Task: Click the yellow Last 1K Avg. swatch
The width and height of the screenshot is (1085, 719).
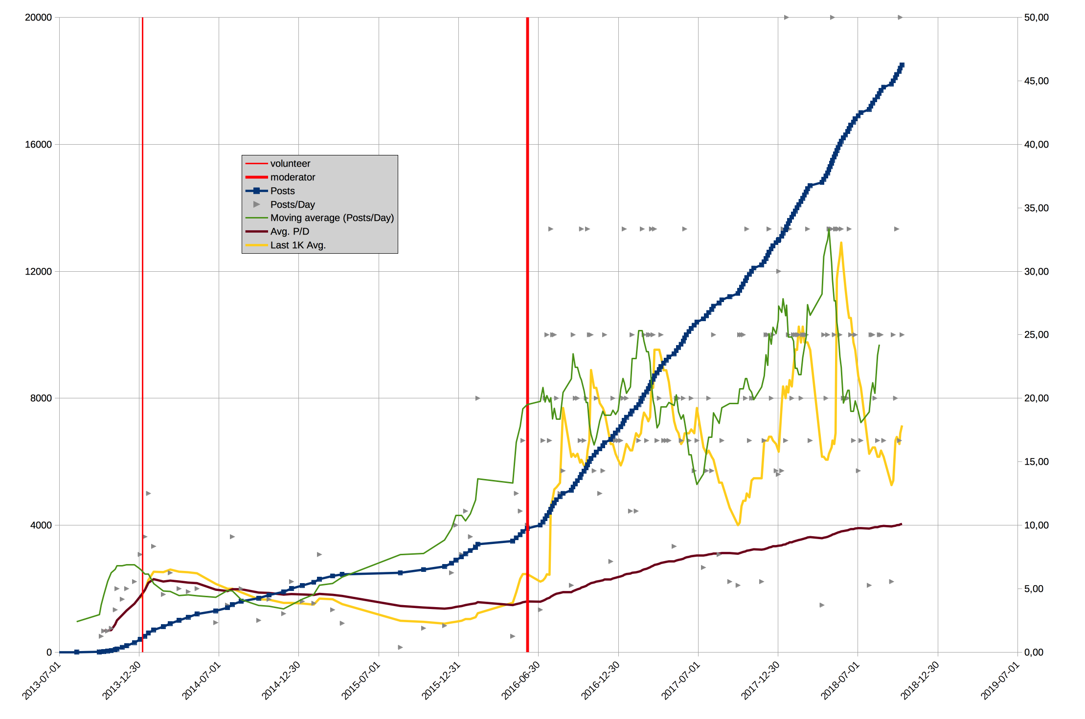Action: coord(256,245)
